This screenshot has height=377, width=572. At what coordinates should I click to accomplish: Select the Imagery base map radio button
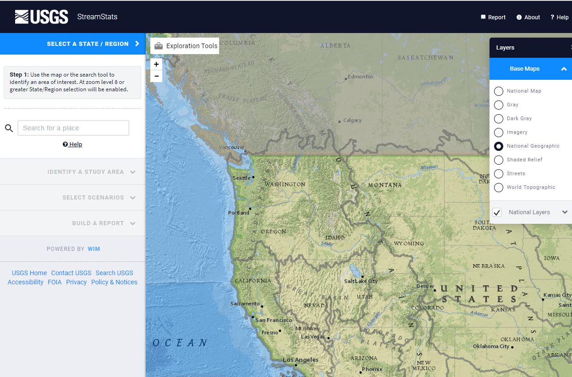(x=499, y=133)
